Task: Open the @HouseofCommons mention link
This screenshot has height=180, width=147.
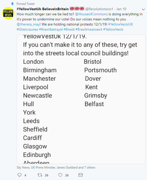Action: tap(91, 14)
